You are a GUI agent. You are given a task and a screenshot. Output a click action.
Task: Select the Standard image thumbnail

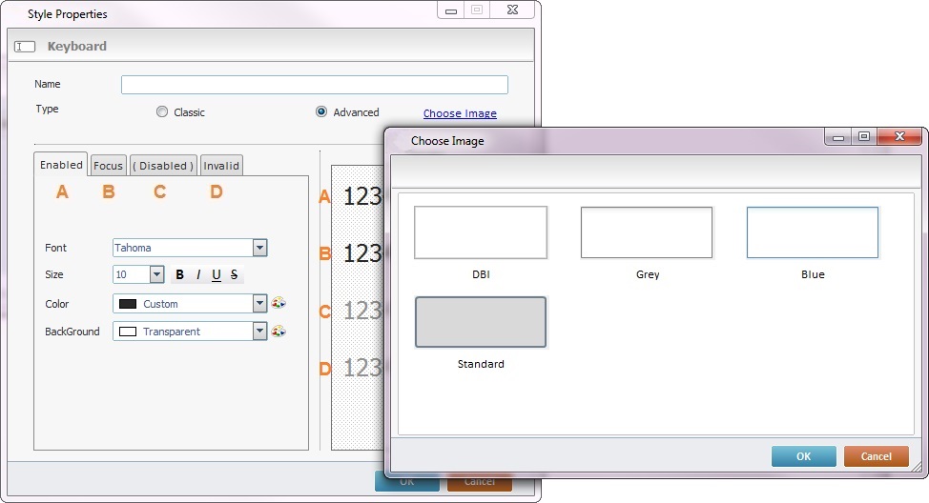point(481,322)
